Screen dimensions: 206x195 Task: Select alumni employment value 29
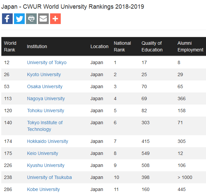(180, 74)
